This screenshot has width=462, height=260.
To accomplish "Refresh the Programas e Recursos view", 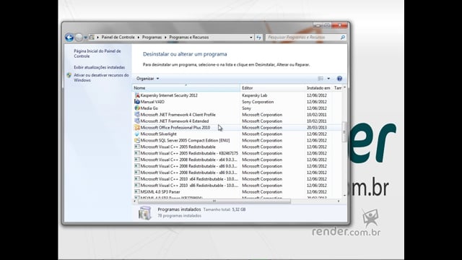I will coord(258,38).
